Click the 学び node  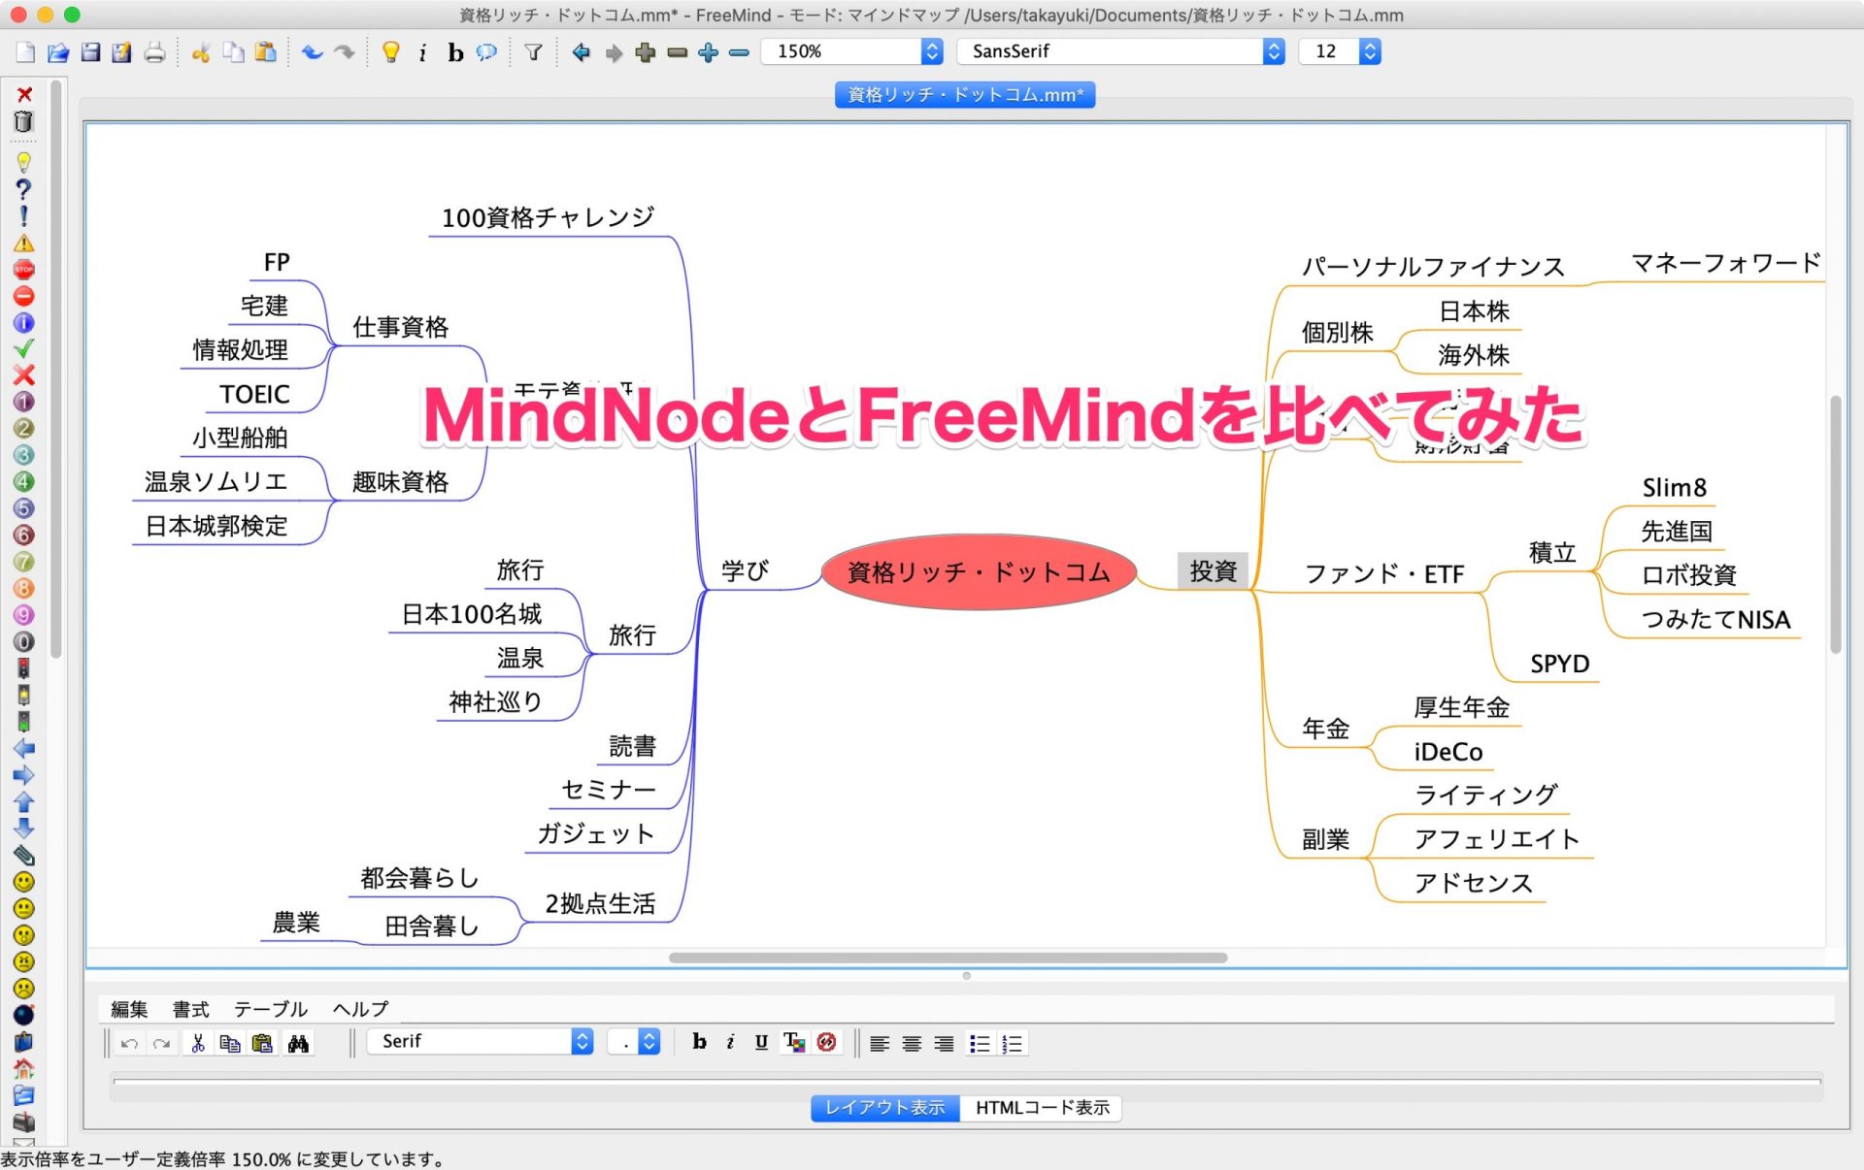click(x=745, y=570)
